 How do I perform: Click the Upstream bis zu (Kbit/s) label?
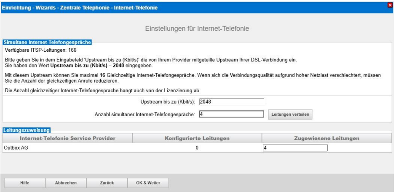tap(168, 101)
